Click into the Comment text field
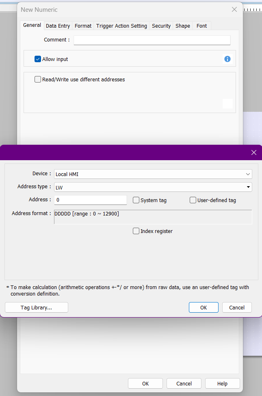262x396 pixels. [x=152, y=40]
